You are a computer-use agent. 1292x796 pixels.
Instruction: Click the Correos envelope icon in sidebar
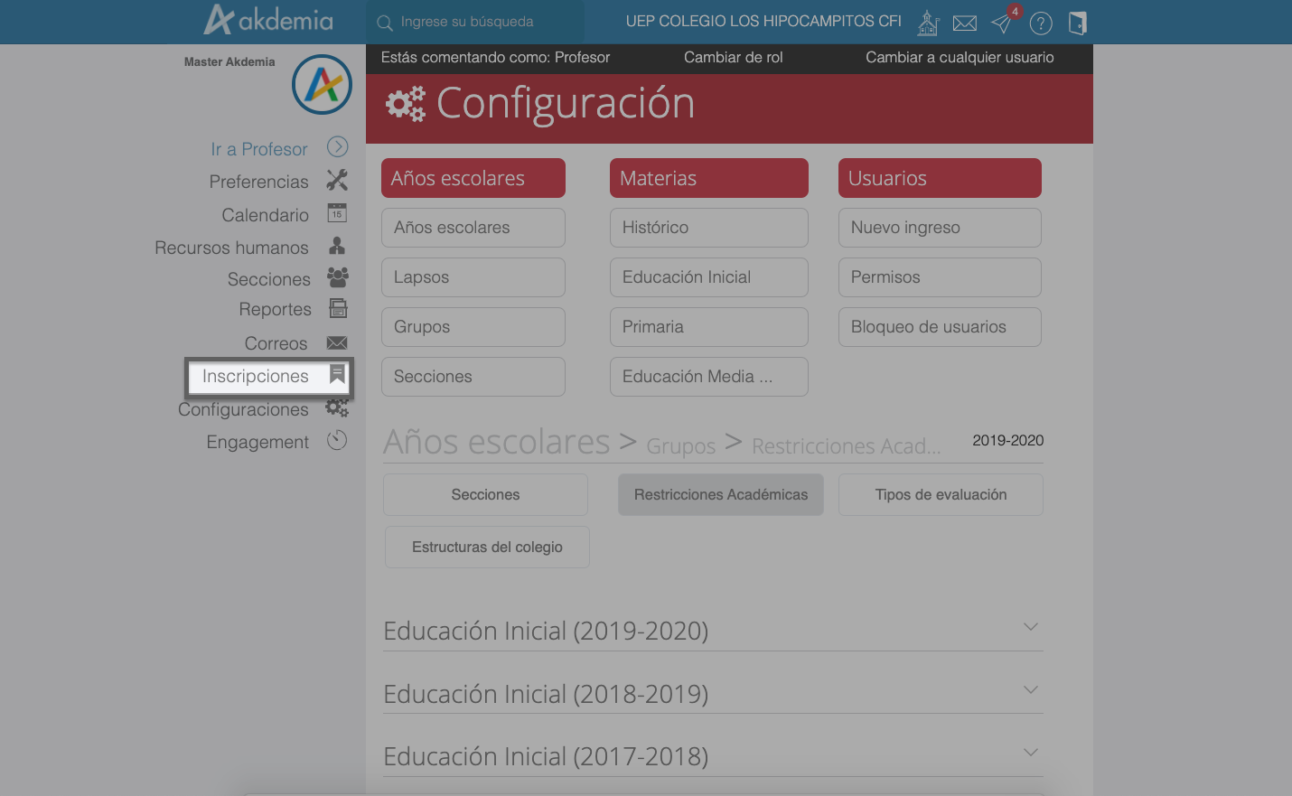click(x=337, y=342)
